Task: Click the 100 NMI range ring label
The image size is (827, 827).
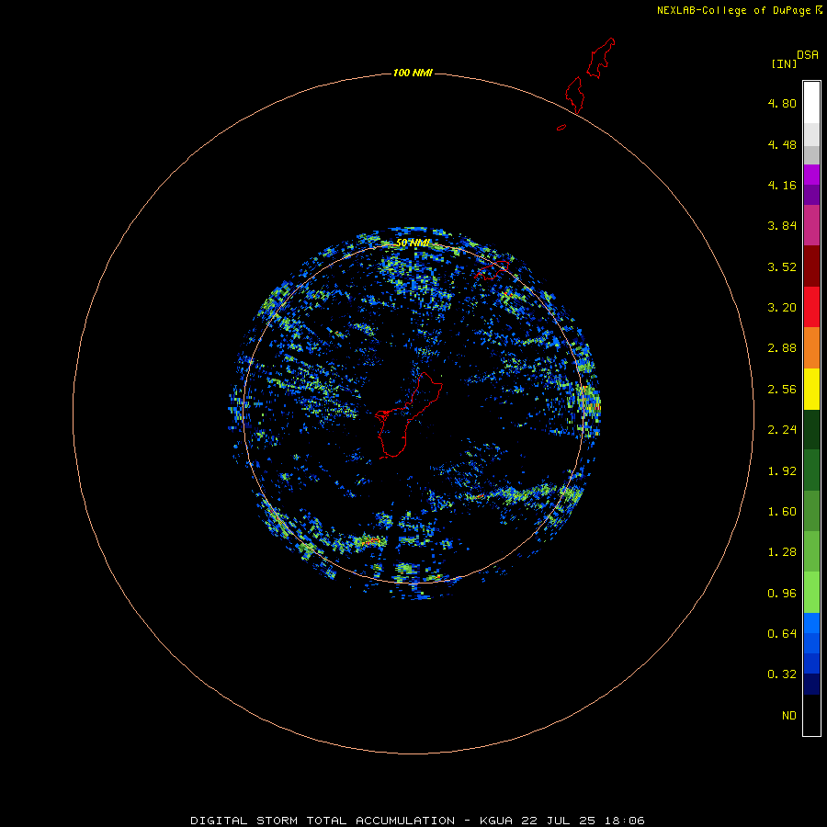Action: point(413,73)
